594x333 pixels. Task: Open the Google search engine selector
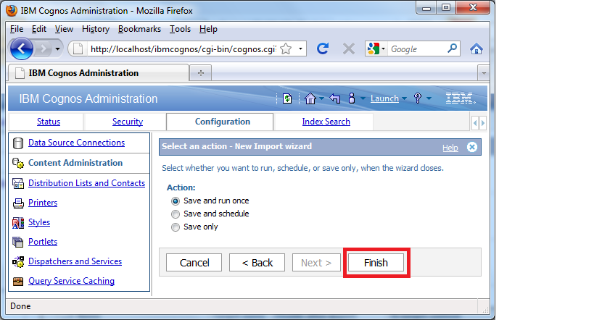(376, 49)
